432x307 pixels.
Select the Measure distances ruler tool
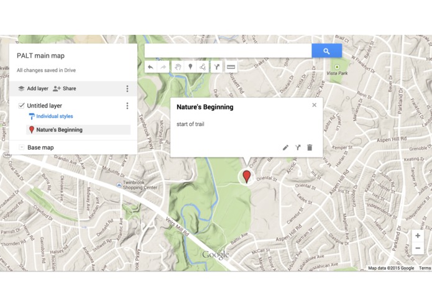pos(231,67)
